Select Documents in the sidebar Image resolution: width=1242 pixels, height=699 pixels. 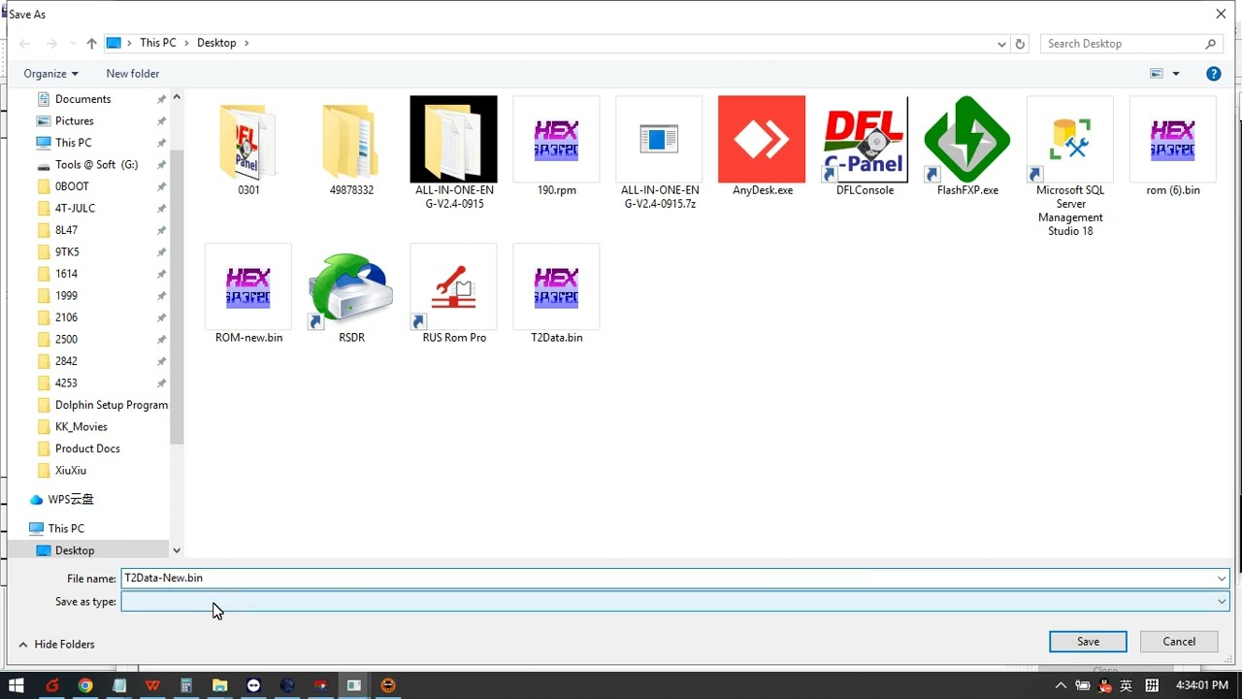click(x=82, y=99)
